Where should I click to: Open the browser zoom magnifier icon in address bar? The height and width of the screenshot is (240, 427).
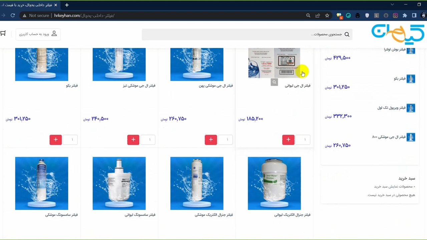click(x=308, y=15)
